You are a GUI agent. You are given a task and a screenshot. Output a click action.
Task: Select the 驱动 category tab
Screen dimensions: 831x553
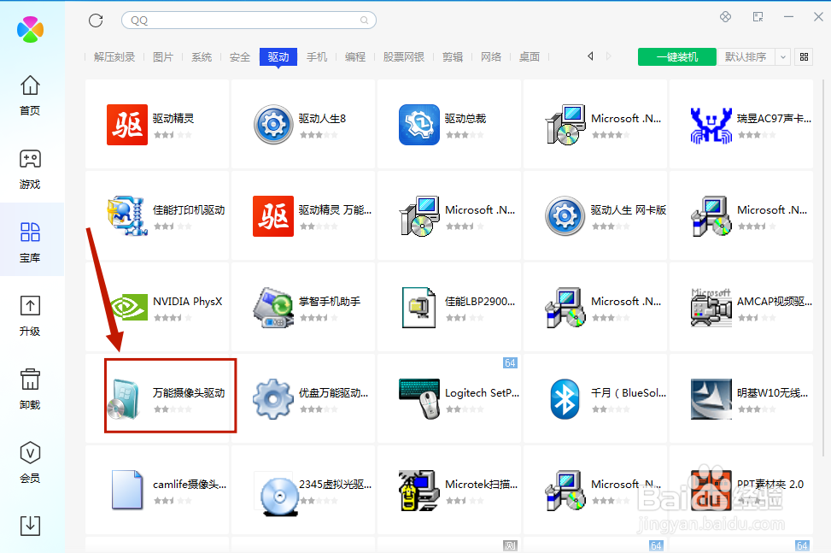coord(278,56)
